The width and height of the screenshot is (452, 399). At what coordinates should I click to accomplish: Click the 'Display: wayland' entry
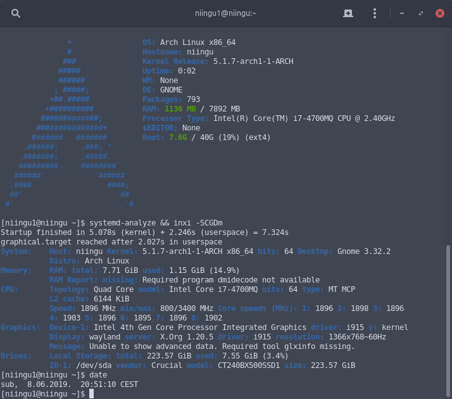click(x=85, y=337)
